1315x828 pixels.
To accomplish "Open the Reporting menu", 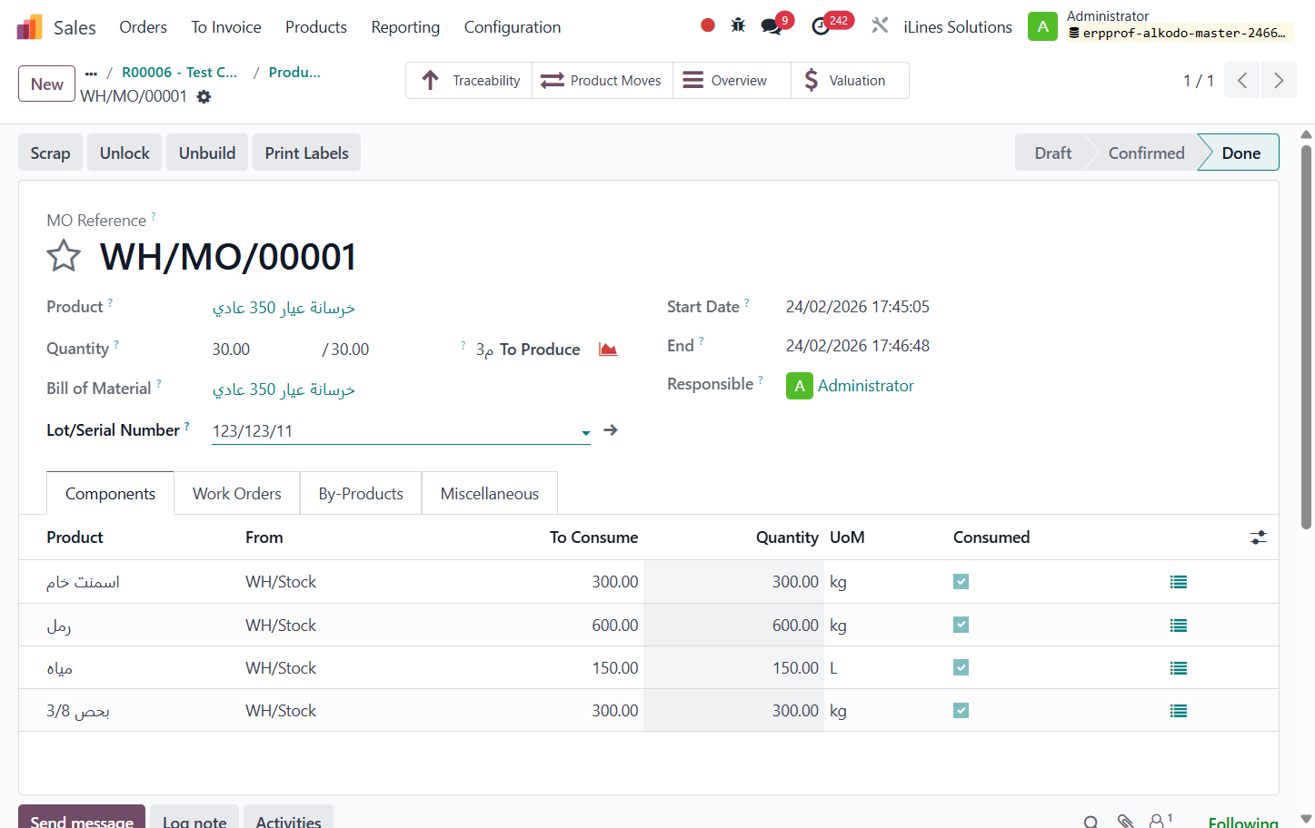I will [x=405, y=27].
